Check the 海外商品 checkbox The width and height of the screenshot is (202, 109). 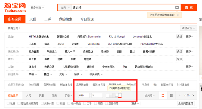pyautogui.click(x=69, y=103)
